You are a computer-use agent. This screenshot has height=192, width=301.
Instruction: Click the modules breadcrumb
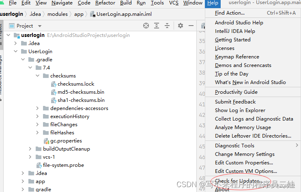58,14
